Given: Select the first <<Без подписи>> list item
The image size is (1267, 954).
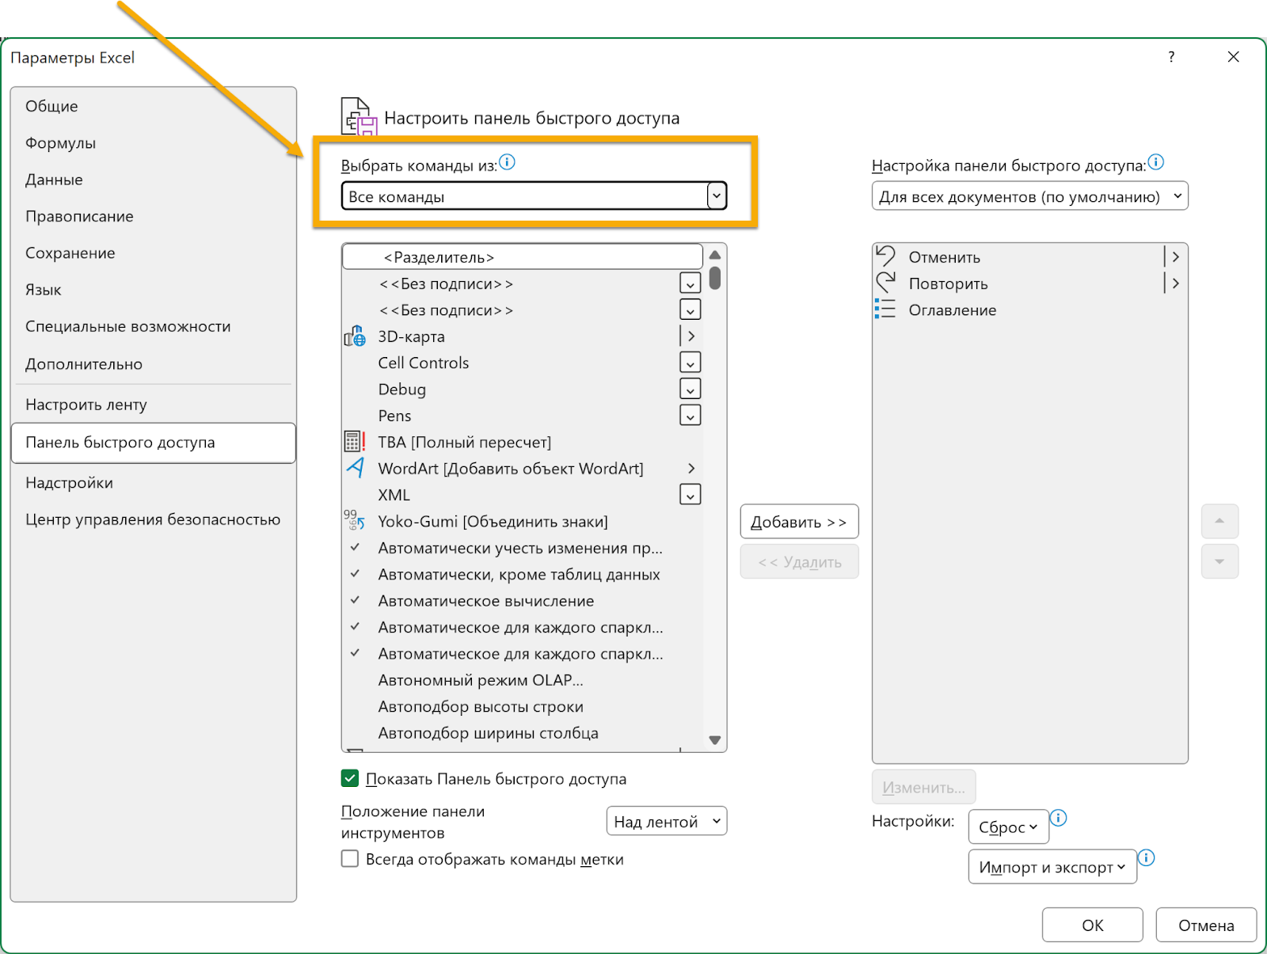Looking at the screenshot, I should click(x=523, y=283).
